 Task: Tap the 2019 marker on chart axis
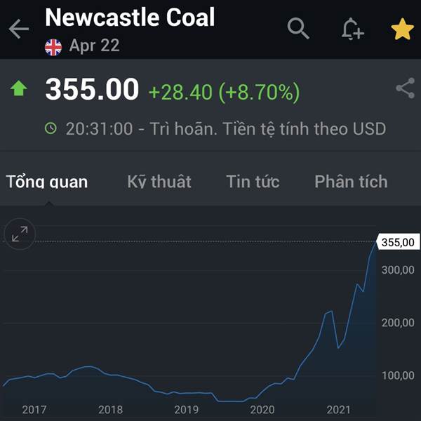[187, 410]
